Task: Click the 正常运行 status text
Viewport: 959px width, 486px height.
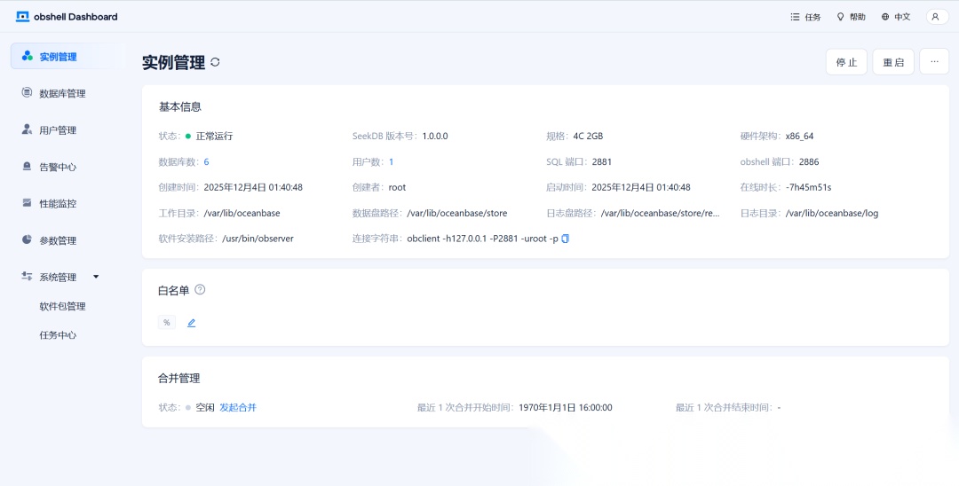Action: click(214, 137)
